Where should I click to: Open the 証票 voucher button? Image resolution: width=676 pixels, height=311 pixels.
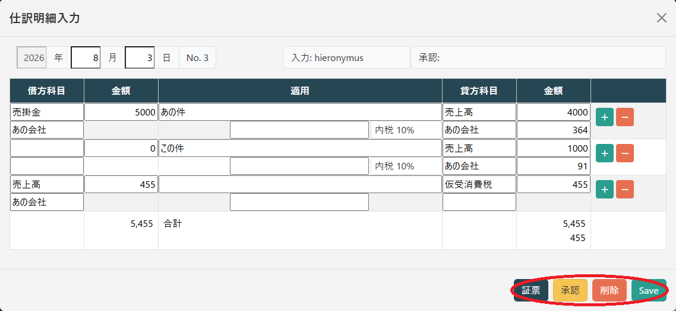530,290
